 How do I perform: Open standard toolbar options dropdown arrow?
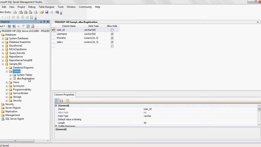[x=61, y=13]
